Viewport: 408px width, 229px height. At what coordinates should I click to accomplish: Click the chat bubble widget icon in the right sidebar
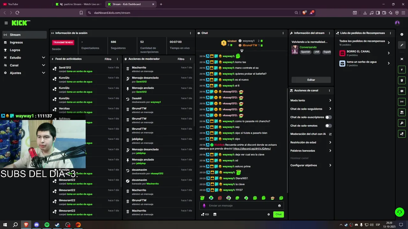click(402, 91)
